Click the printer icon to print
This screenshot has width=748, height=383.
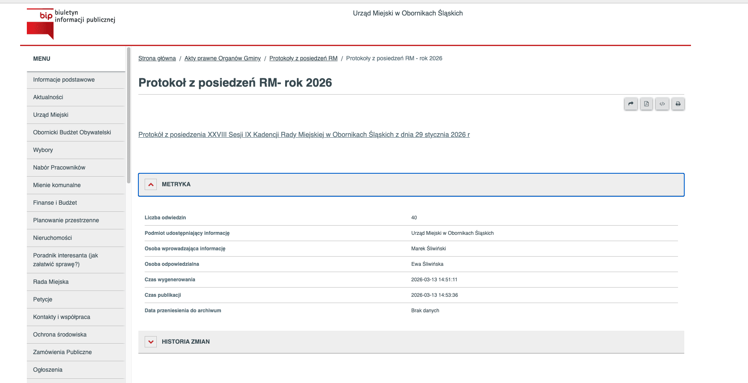pyautogui.click(x=678, y=104)
